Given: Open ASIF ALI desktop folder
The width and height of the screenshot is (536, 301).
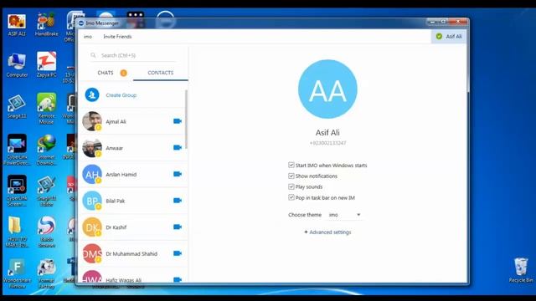Looking at the screenshot, I should pos(17,24).
